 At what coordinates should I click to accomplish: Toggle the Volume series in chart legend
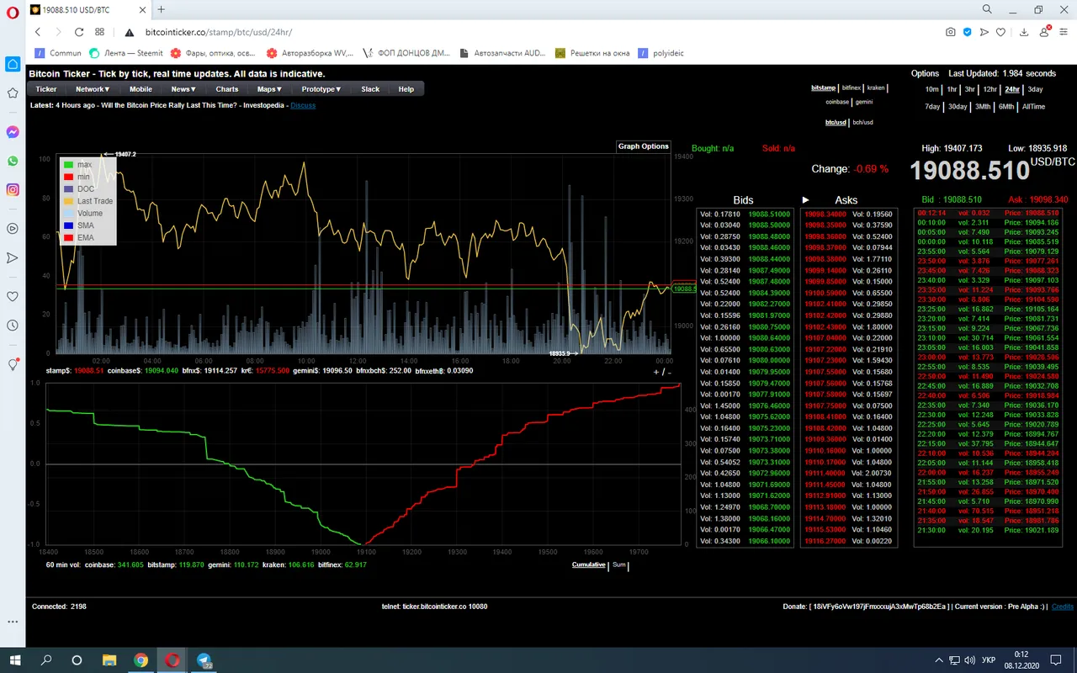[90, 213]
